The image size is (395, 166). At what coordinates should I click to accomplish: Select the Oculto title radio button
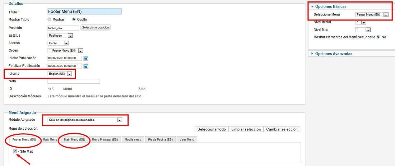pyautogui.click(x=74, y=19)
